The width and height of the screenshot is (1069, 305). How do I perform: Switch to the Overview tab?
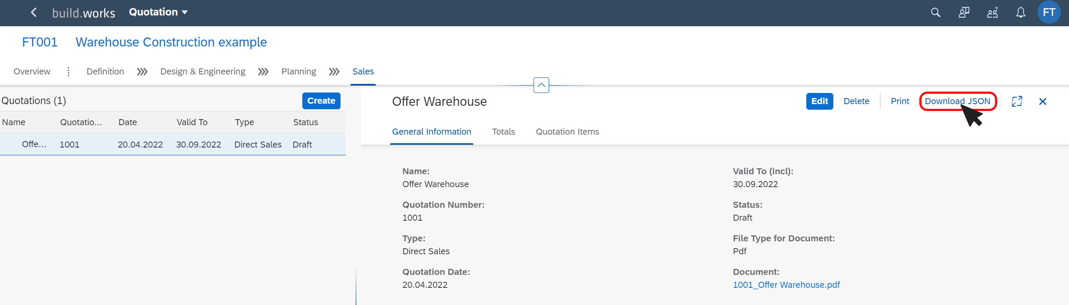[x=32, y=71]
